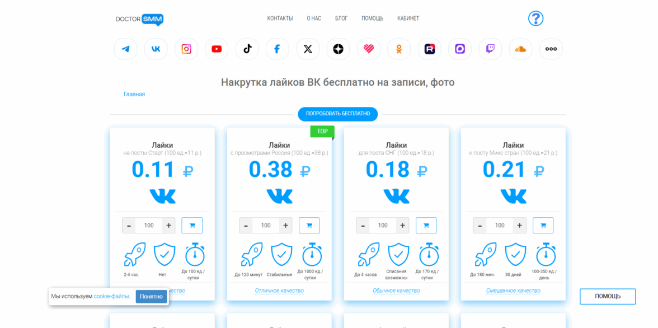658x328 pixels.
Task: Open the purple chat-bubble services icon
Action: point(460,49)
